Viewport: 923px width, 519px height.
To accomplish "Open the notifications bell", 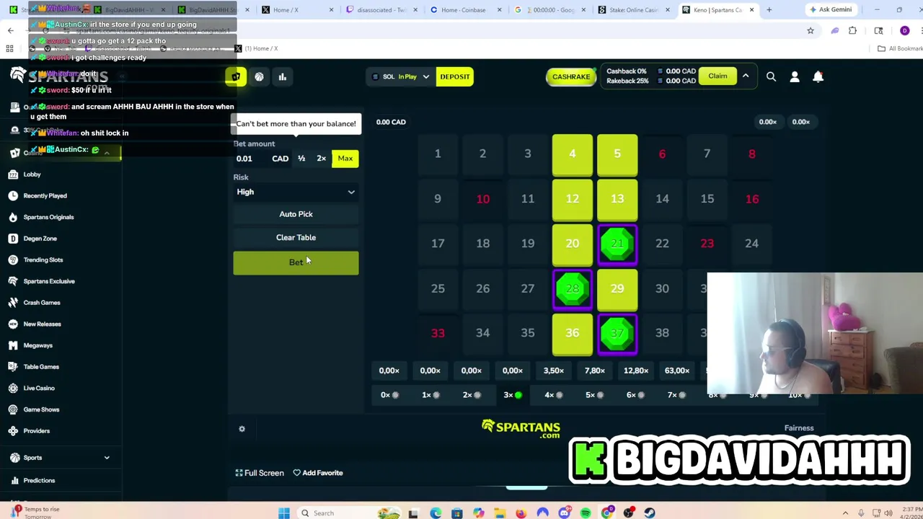I will [x=818, y=76].
